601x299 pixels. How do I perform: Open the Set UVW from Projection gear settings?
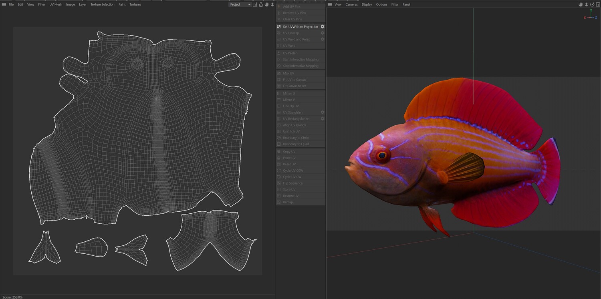point(323,27)
